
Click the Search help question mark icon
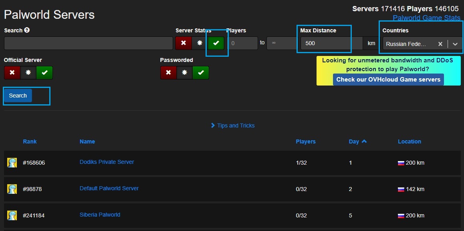pos(27,30)
